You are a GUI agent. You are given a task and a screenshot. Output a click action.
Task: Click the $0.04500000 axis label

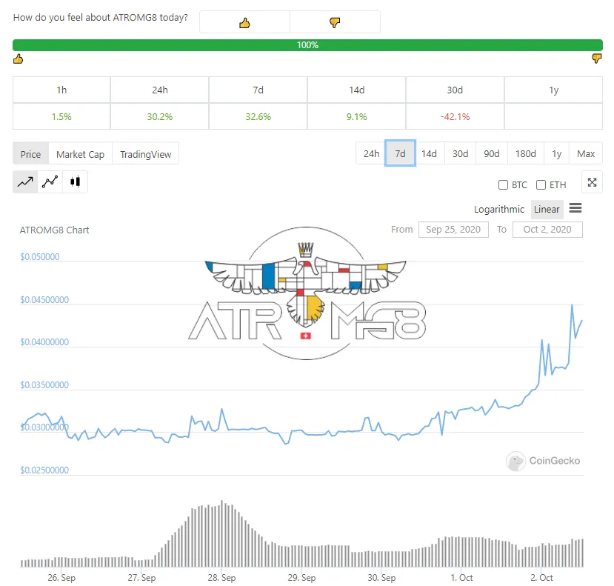[44, 299]
